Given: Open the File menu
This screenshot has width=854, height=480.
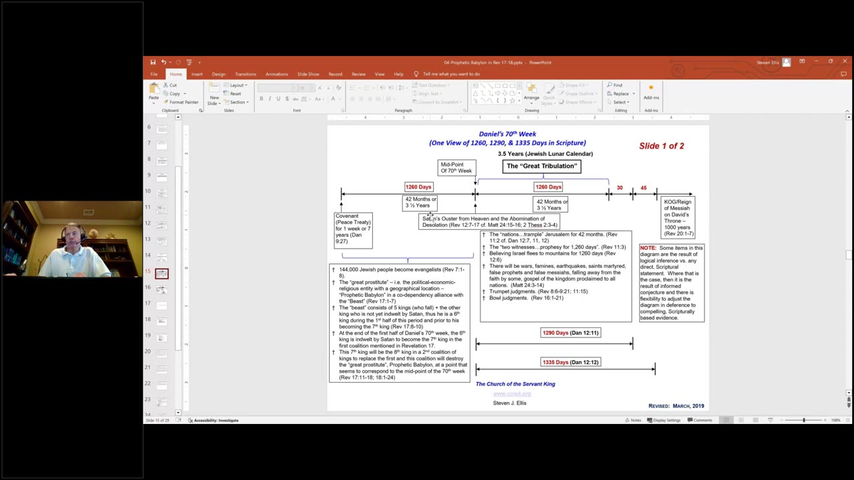Looking at the screenshot, I should pos(154,74).
